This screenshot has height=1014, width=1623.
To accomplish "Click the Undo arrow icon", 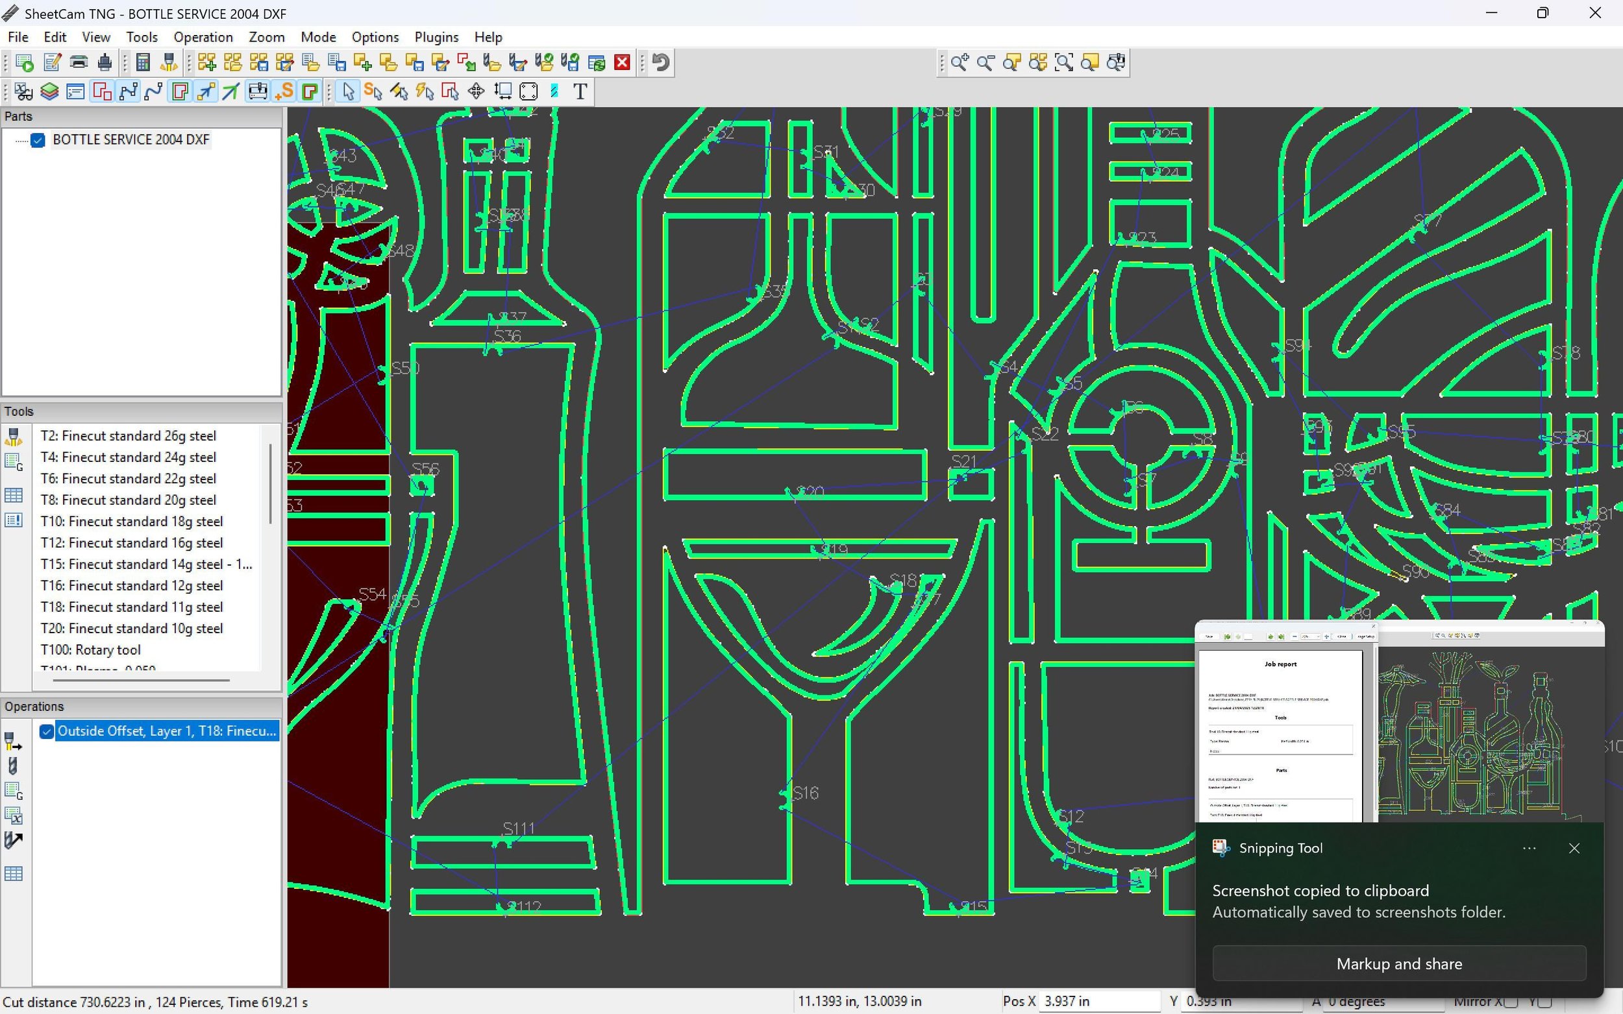I will click(661, 62).
